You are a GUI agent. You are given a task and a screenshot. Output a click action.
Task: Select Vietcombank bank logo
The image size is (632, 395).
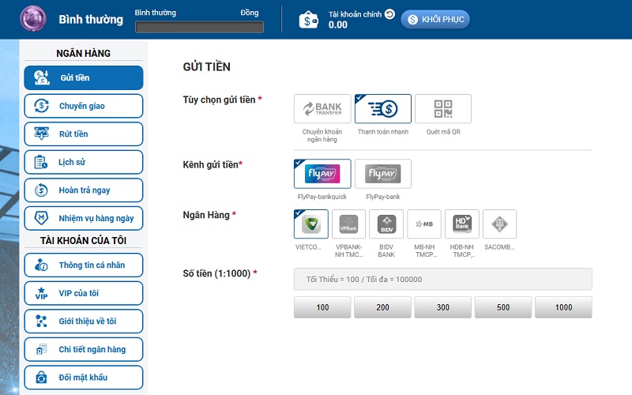pyautogui.click(x=311, y=224)
